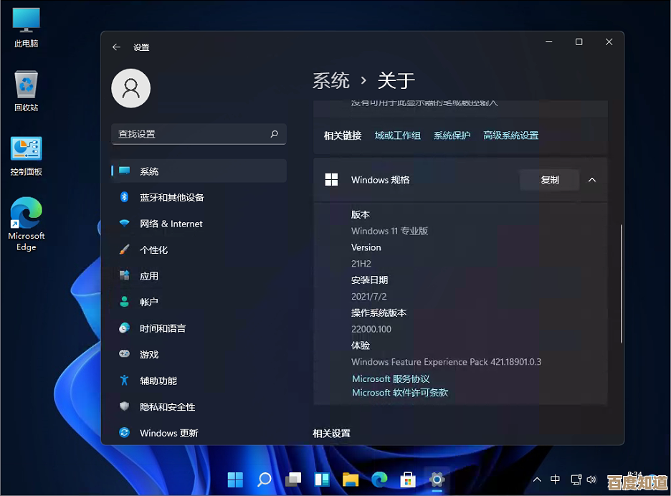671x496 pixels.
Task: Select 游戏 in the sidebar
Action: click(149, 354)
